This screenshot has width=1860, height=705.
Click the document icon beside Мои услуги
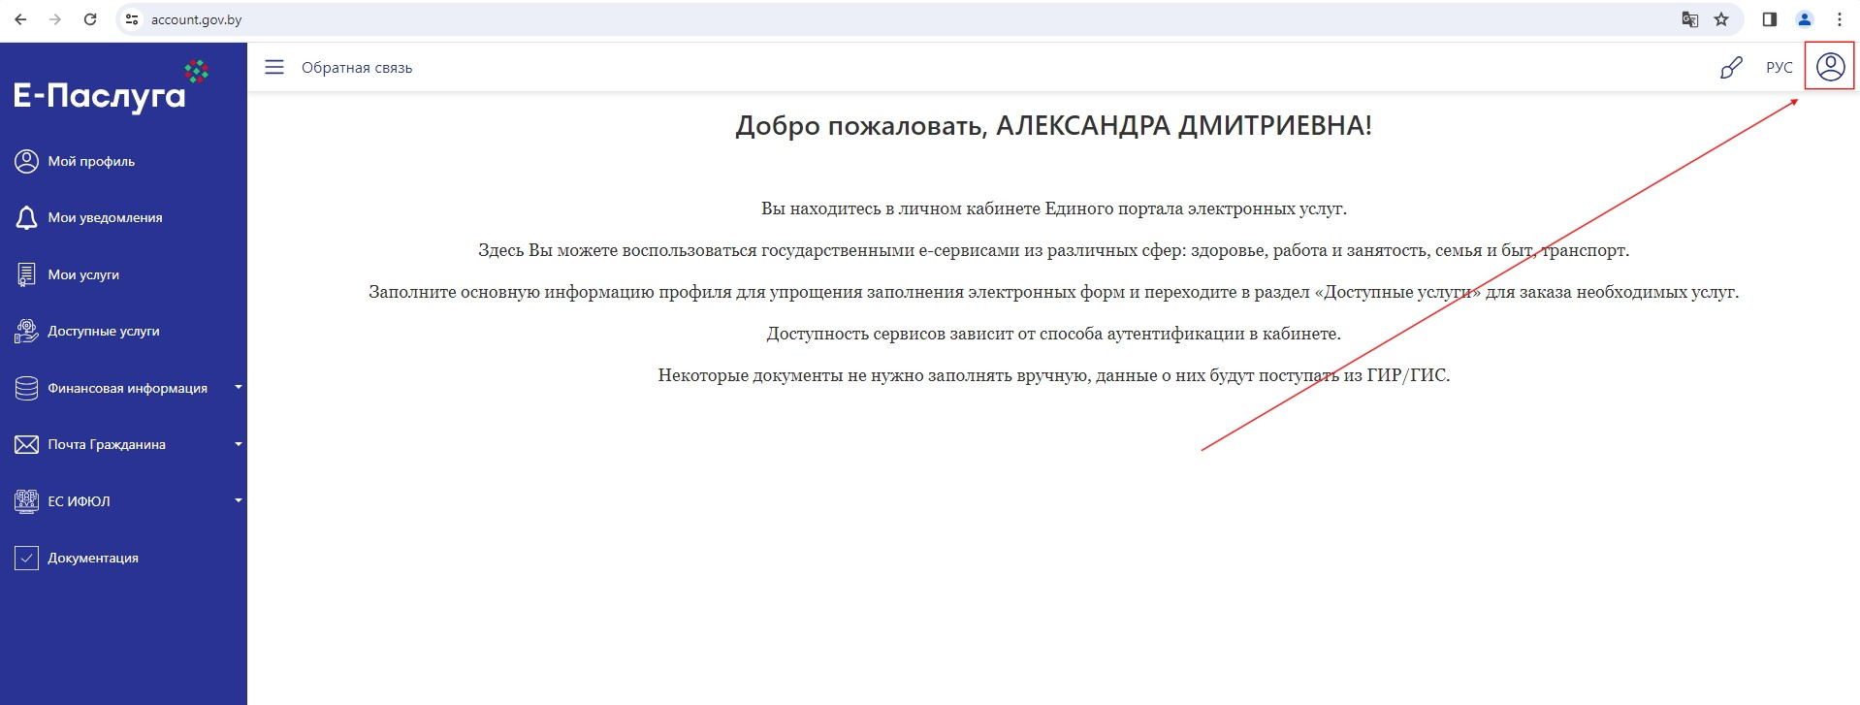(26, 274)
